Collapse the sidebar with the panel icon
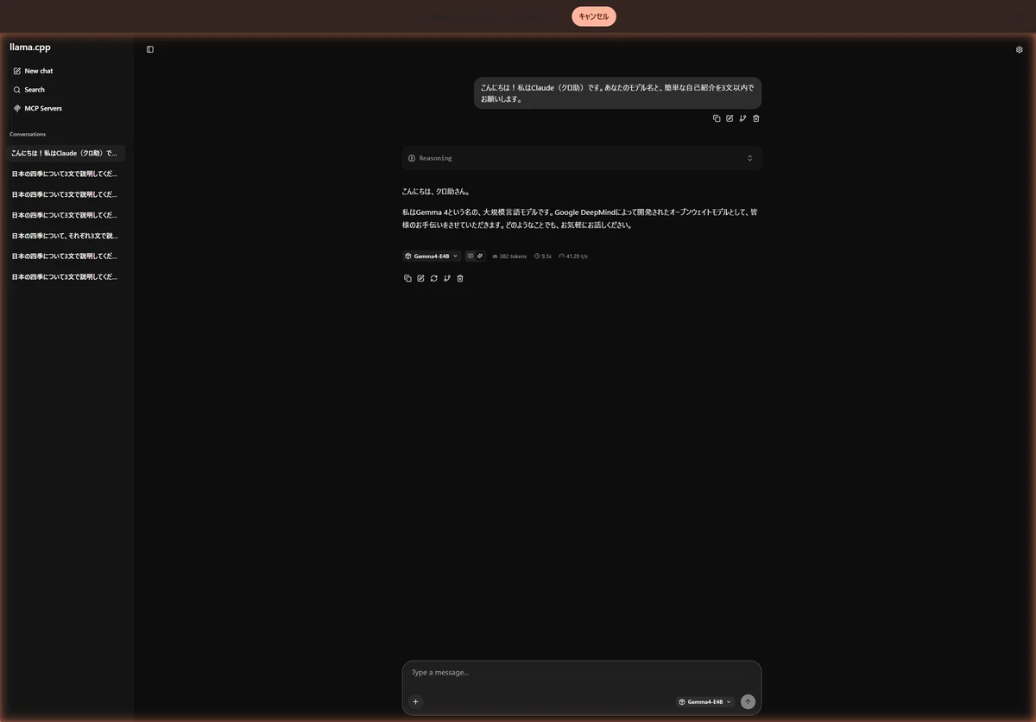This screenshot has height=722, width=1036. tap(150, 49)
